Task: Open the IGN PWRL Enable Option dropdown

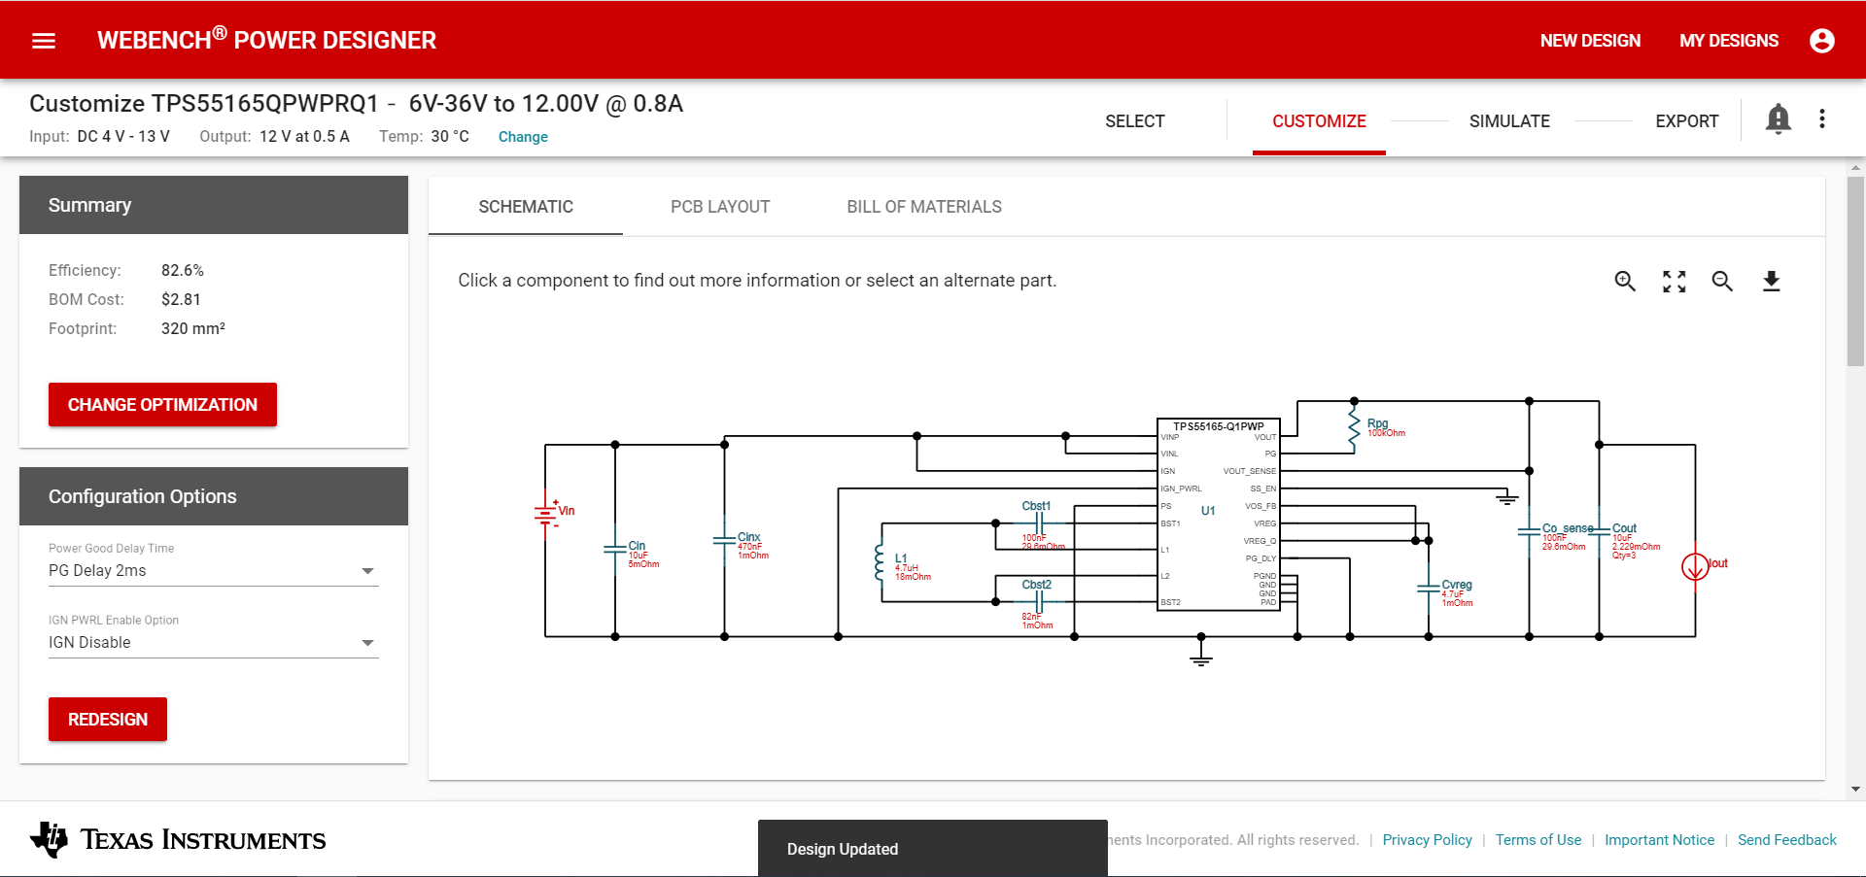Action: [x=214, y=643]
